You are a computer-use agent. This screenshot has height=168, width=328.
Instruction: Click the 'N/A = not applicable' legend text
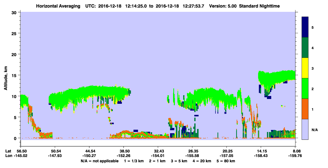coord(99,161)
